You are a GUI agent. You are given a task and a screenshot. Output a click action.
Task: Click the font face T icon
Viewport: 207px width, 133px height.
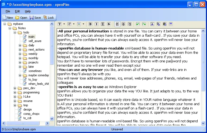tap(60, 24)
